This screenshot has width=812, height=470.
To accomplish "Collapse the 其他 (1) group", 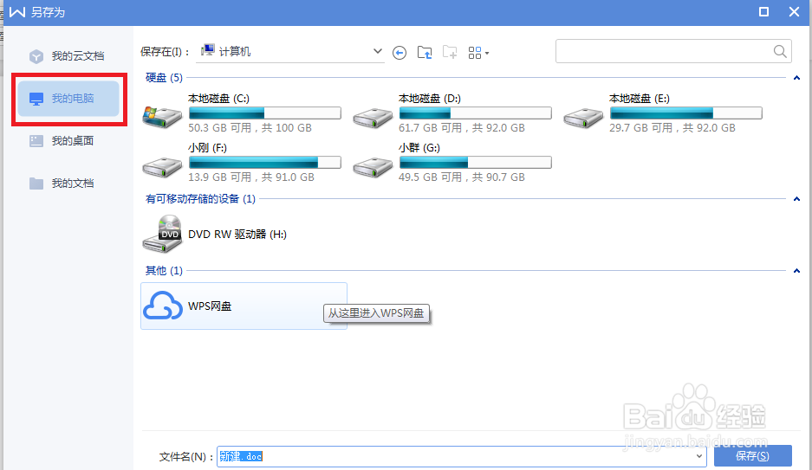I will tap(796, 271).
